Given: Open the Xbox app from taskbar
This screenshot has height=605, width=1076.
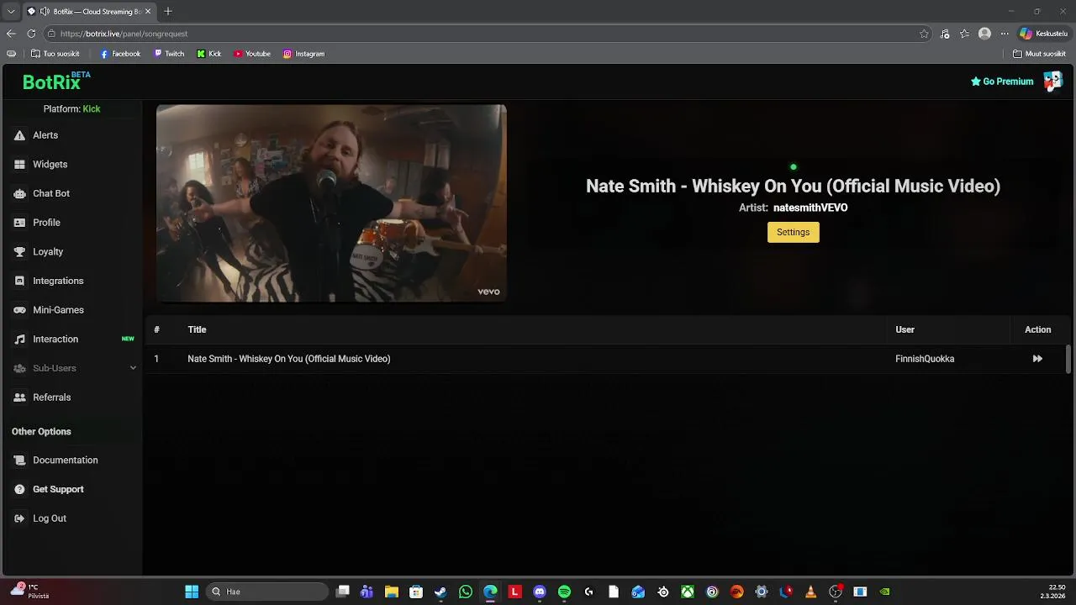Looking at the screenshot, I should coord(688,592).
